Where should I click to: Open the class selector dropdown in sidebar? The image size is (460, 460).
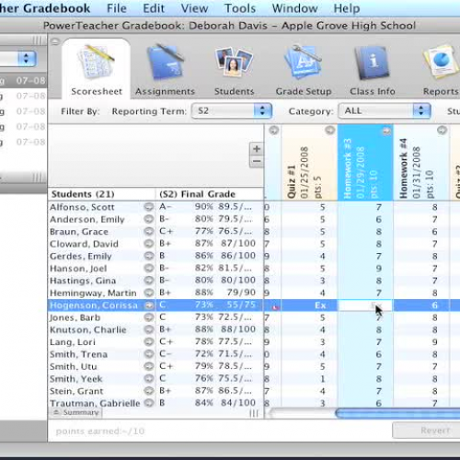[x=18, y=58]
